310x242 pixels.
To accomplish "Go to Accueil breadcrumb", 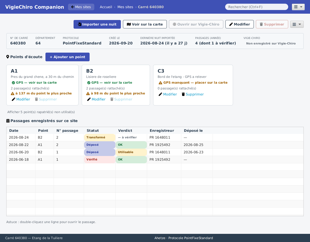I will coord(106,7).
